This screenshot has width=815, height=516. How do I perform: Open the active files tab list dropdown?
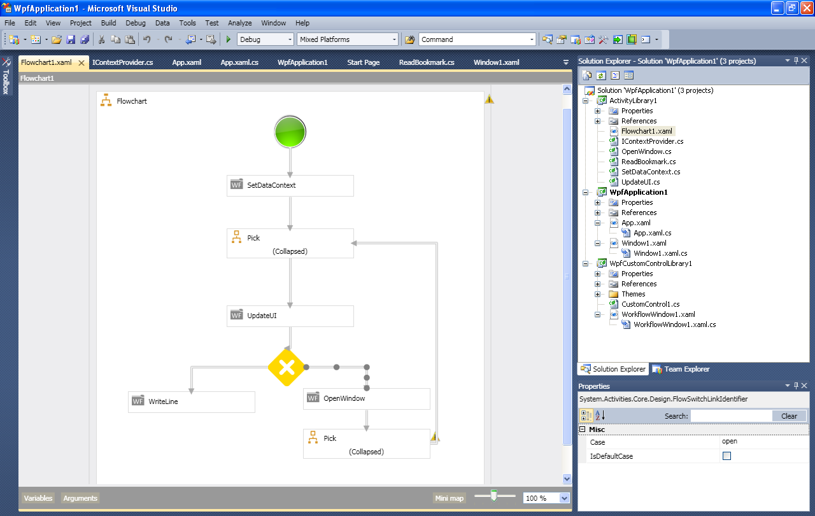click(x=566, y=62)
